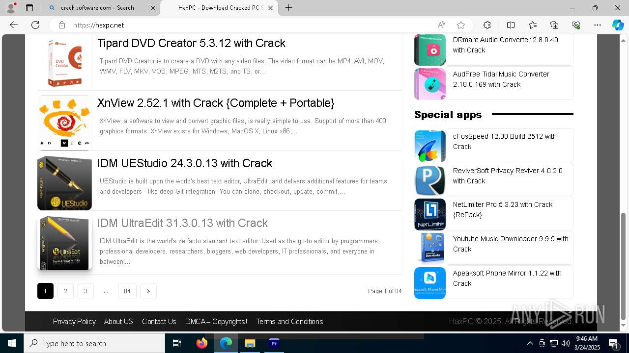
Task: Open AudFree Tidal Music Converter link
Action: click(501, 79)
